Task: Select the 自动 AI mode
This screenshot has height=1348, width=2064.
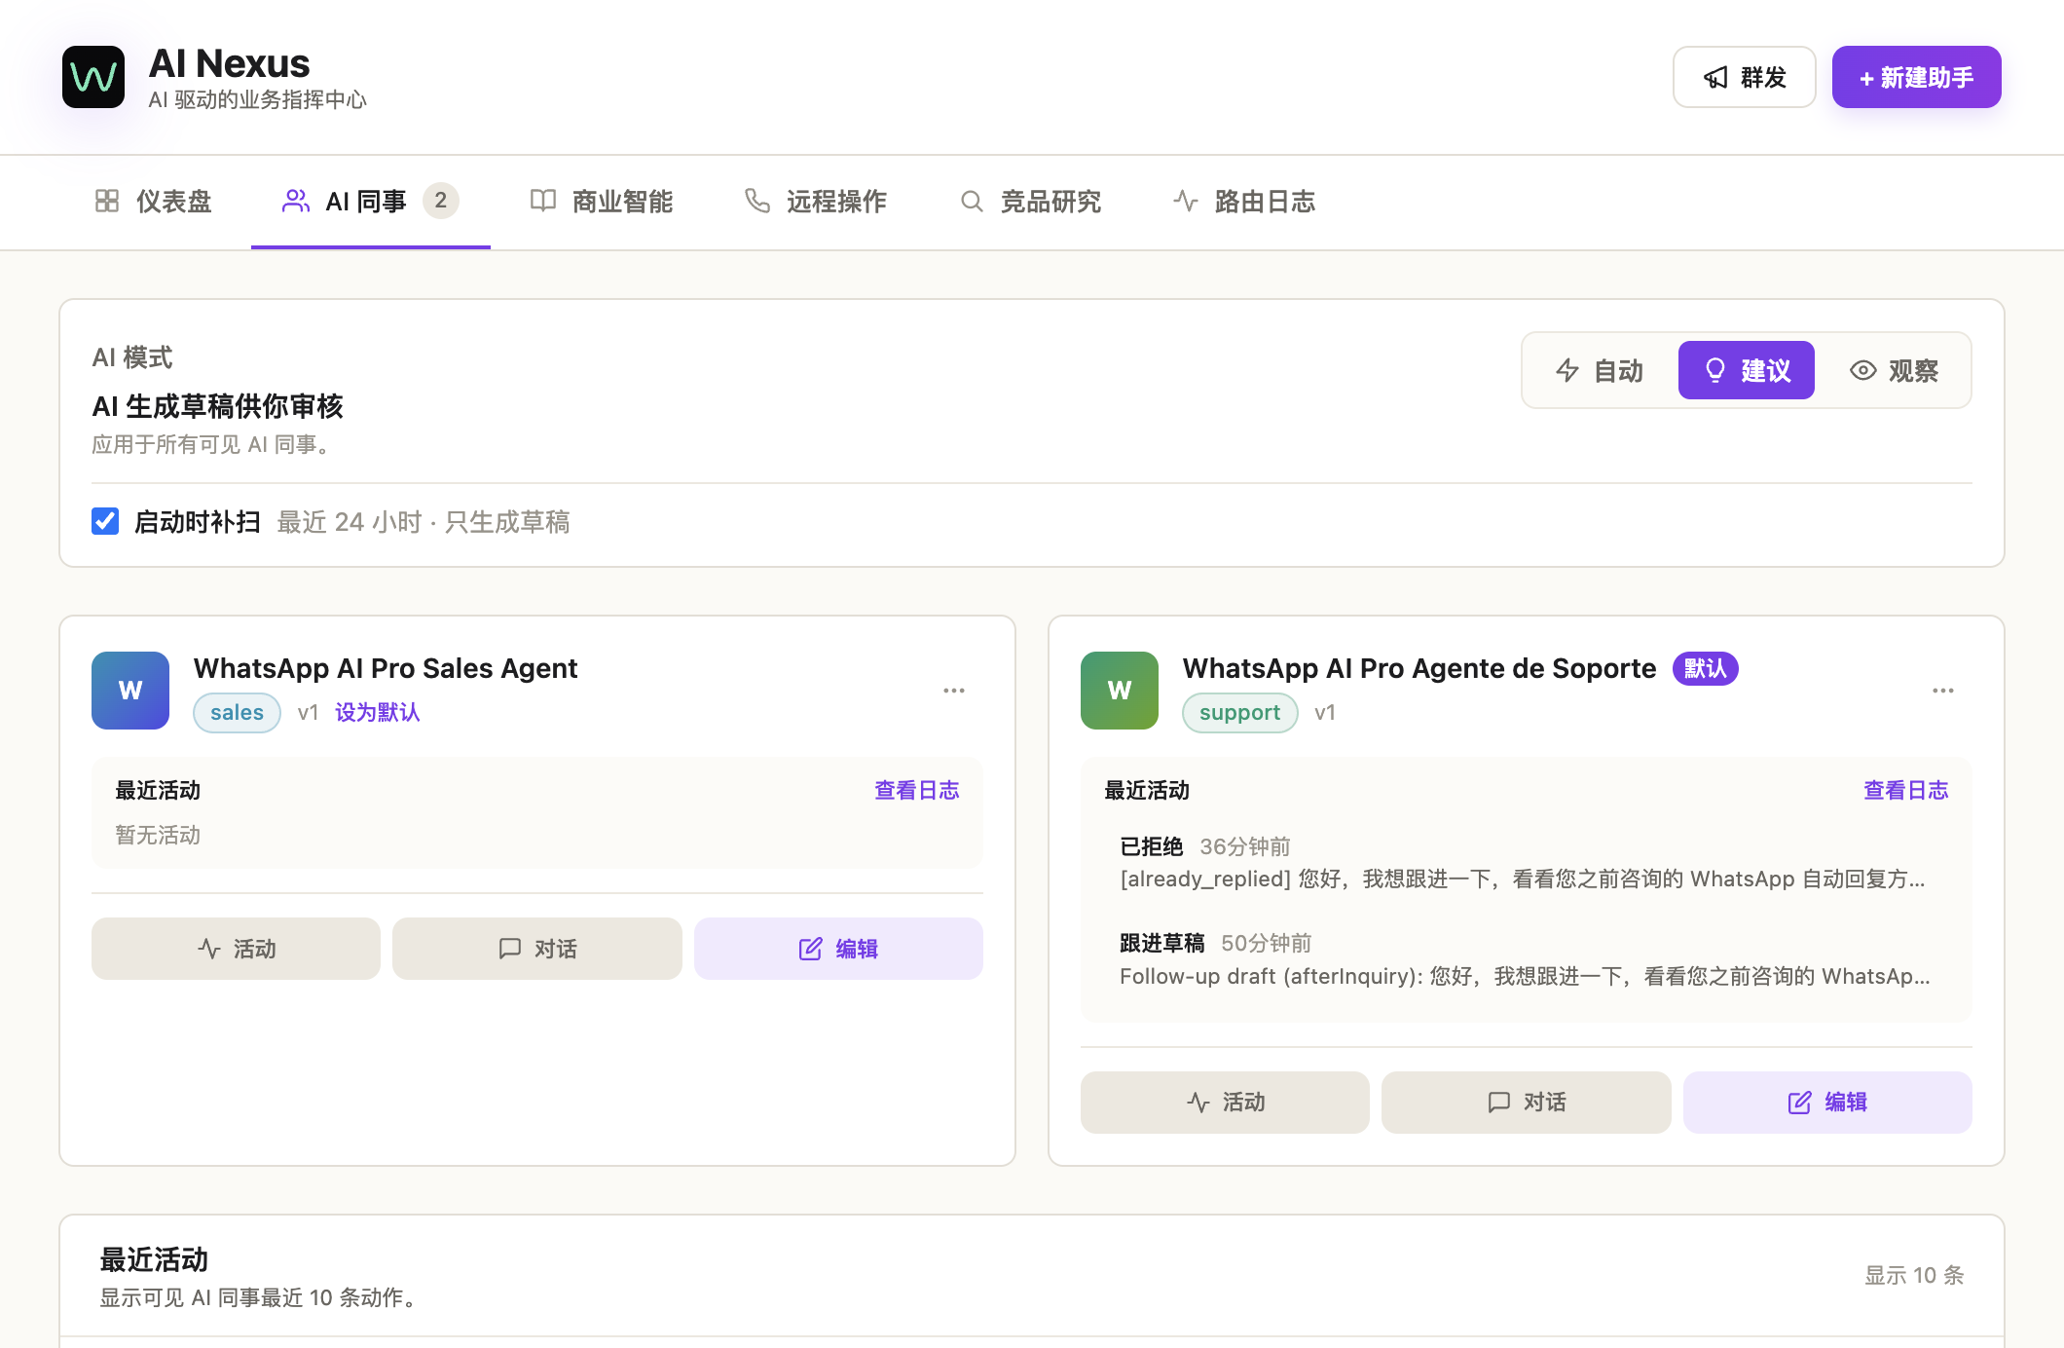Action: click(1600, 370)
